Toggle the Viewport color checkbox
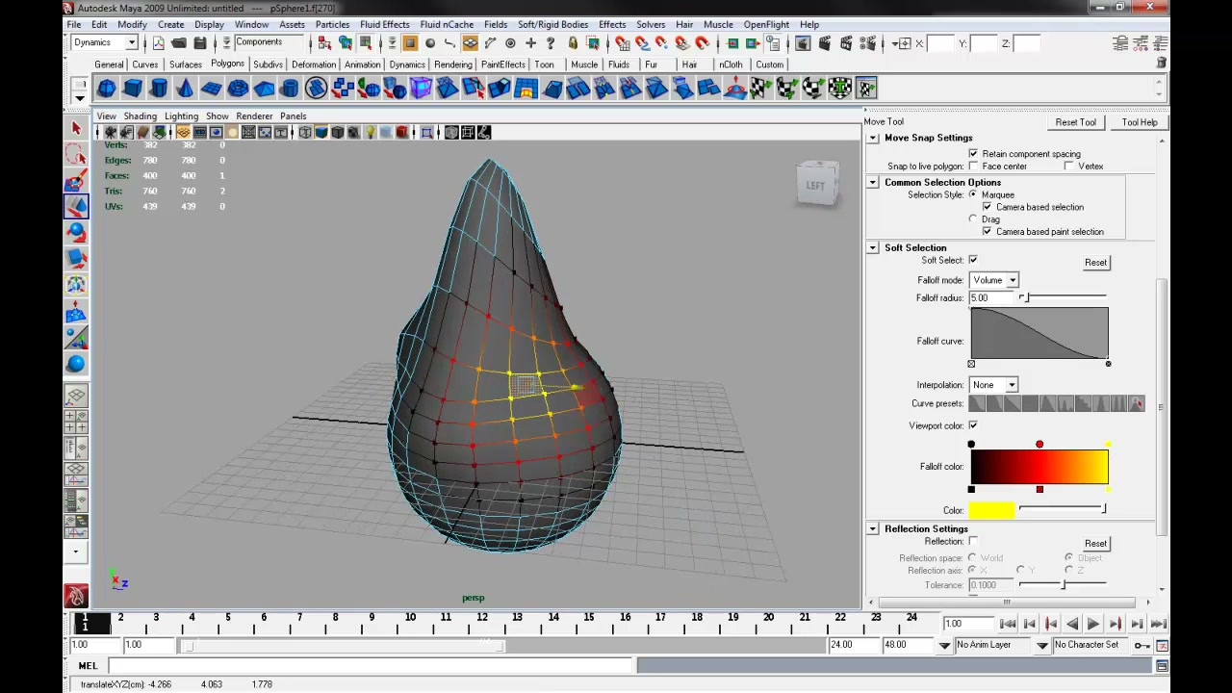Screen dimensions: 1232x693 pyautogui.click(x=973, y=425)
